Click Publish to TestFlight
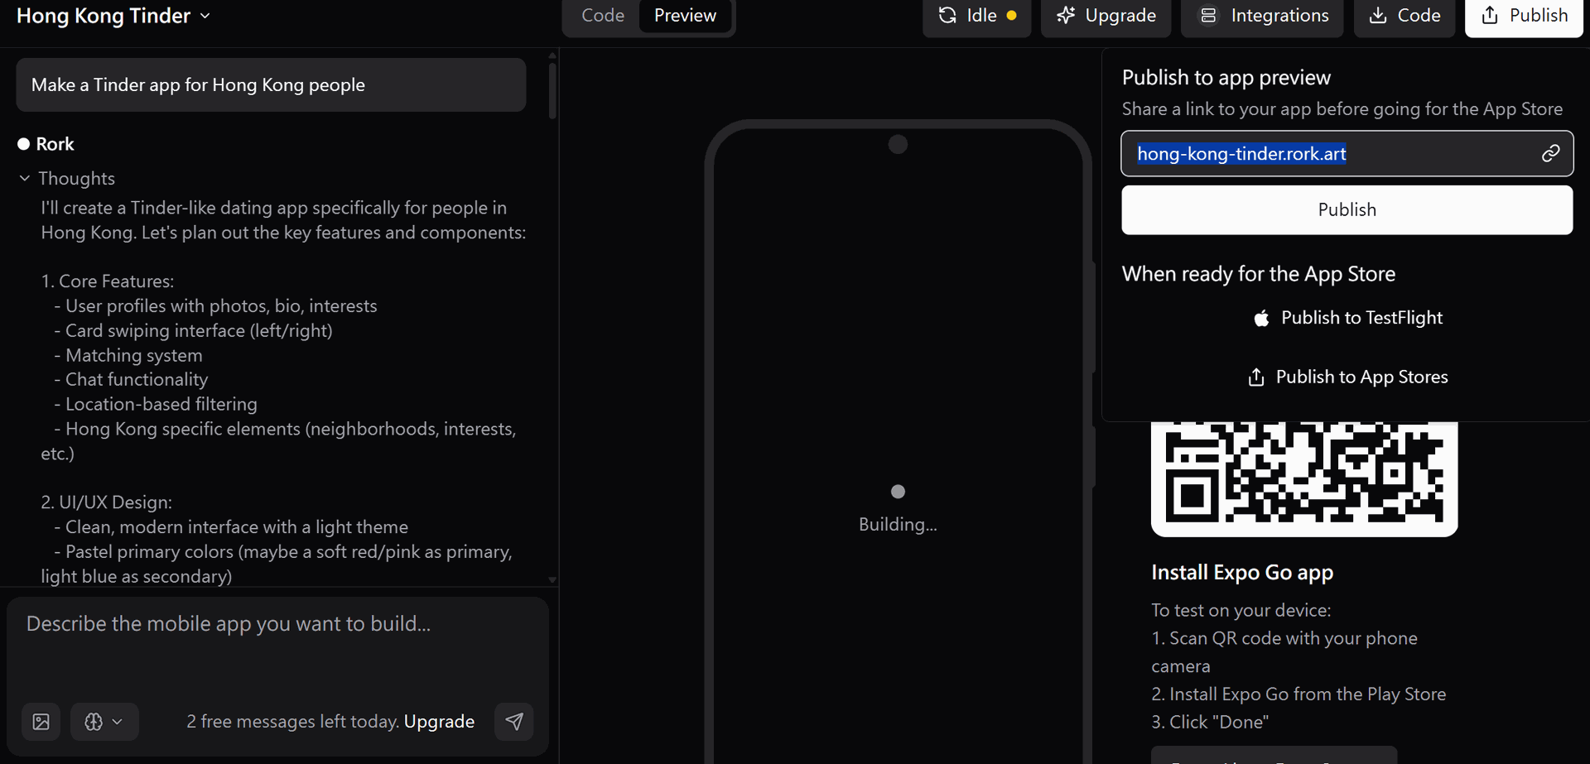This screenshot has width=1590, height=764. click(1347, 318)
